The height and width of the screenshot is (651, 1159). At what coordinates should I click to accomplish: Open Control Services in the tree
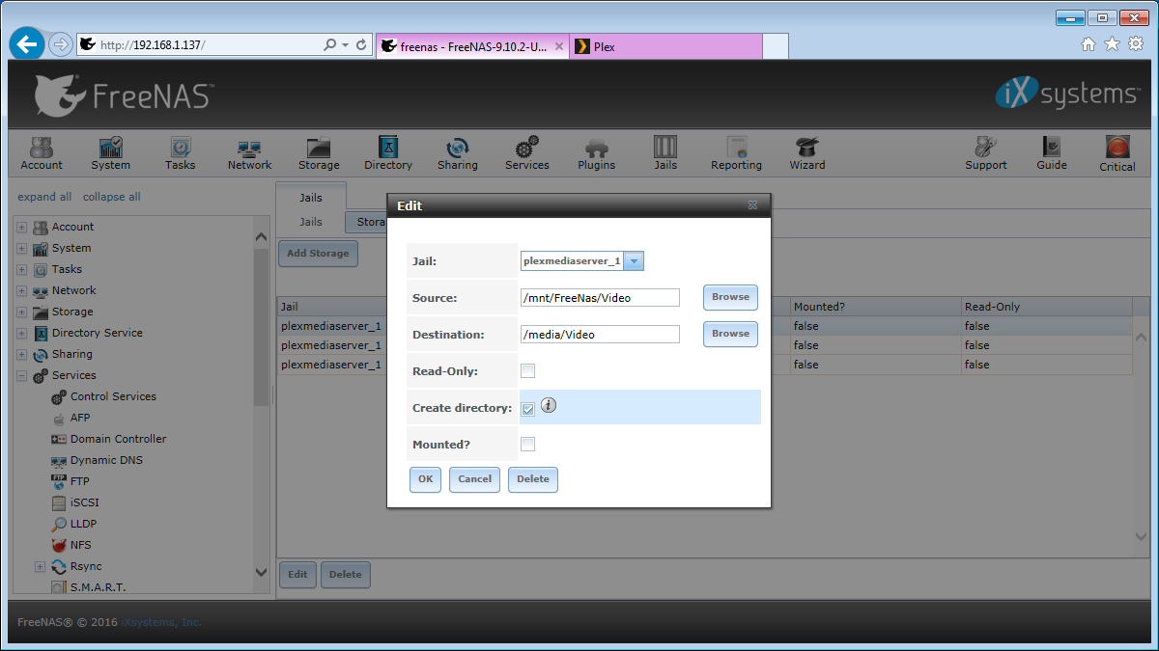pyautogui.click(x=113, y=396)
